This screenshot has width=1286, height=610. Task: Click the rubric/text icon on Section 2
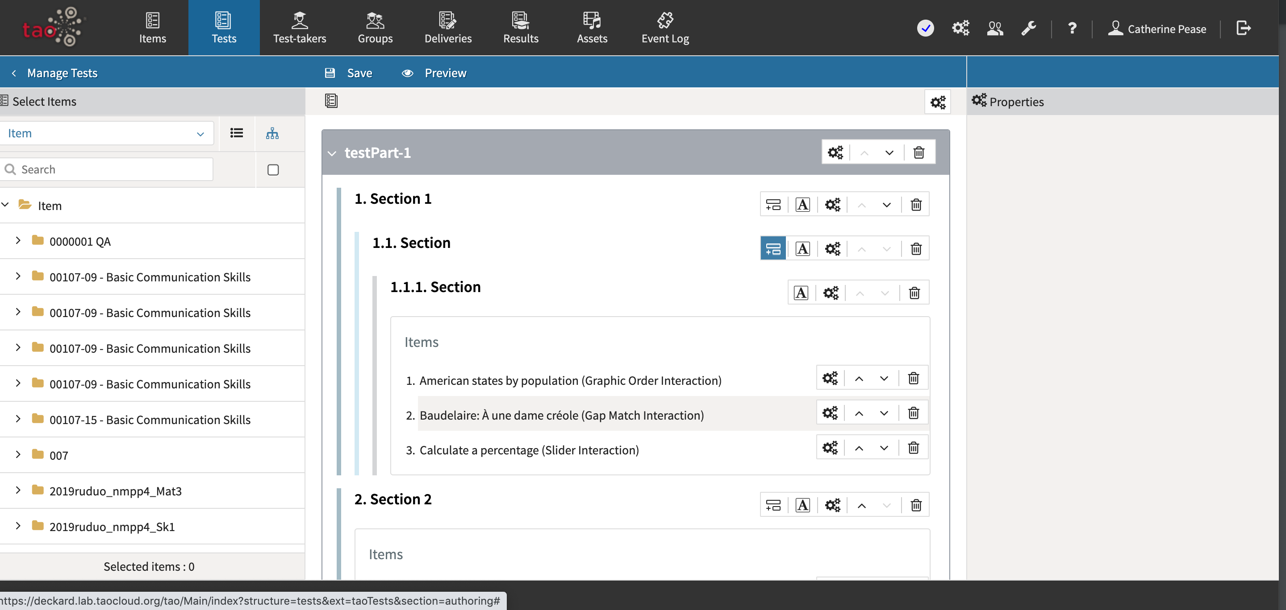coord(802,505)
